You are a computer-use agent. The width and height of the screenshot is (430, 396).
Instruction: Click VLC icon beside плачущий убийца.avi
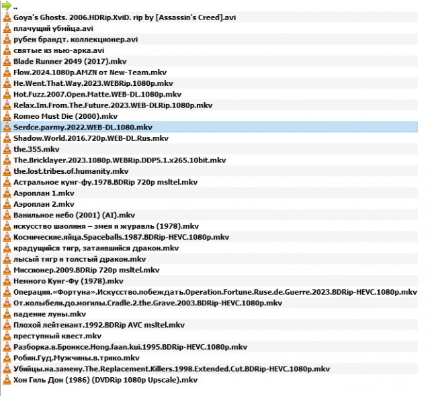7,28
